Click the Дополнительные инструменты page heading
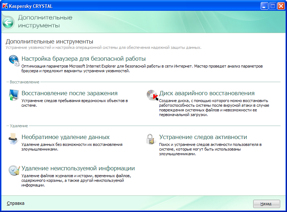287x212 pixels. [x=49, y=42]
